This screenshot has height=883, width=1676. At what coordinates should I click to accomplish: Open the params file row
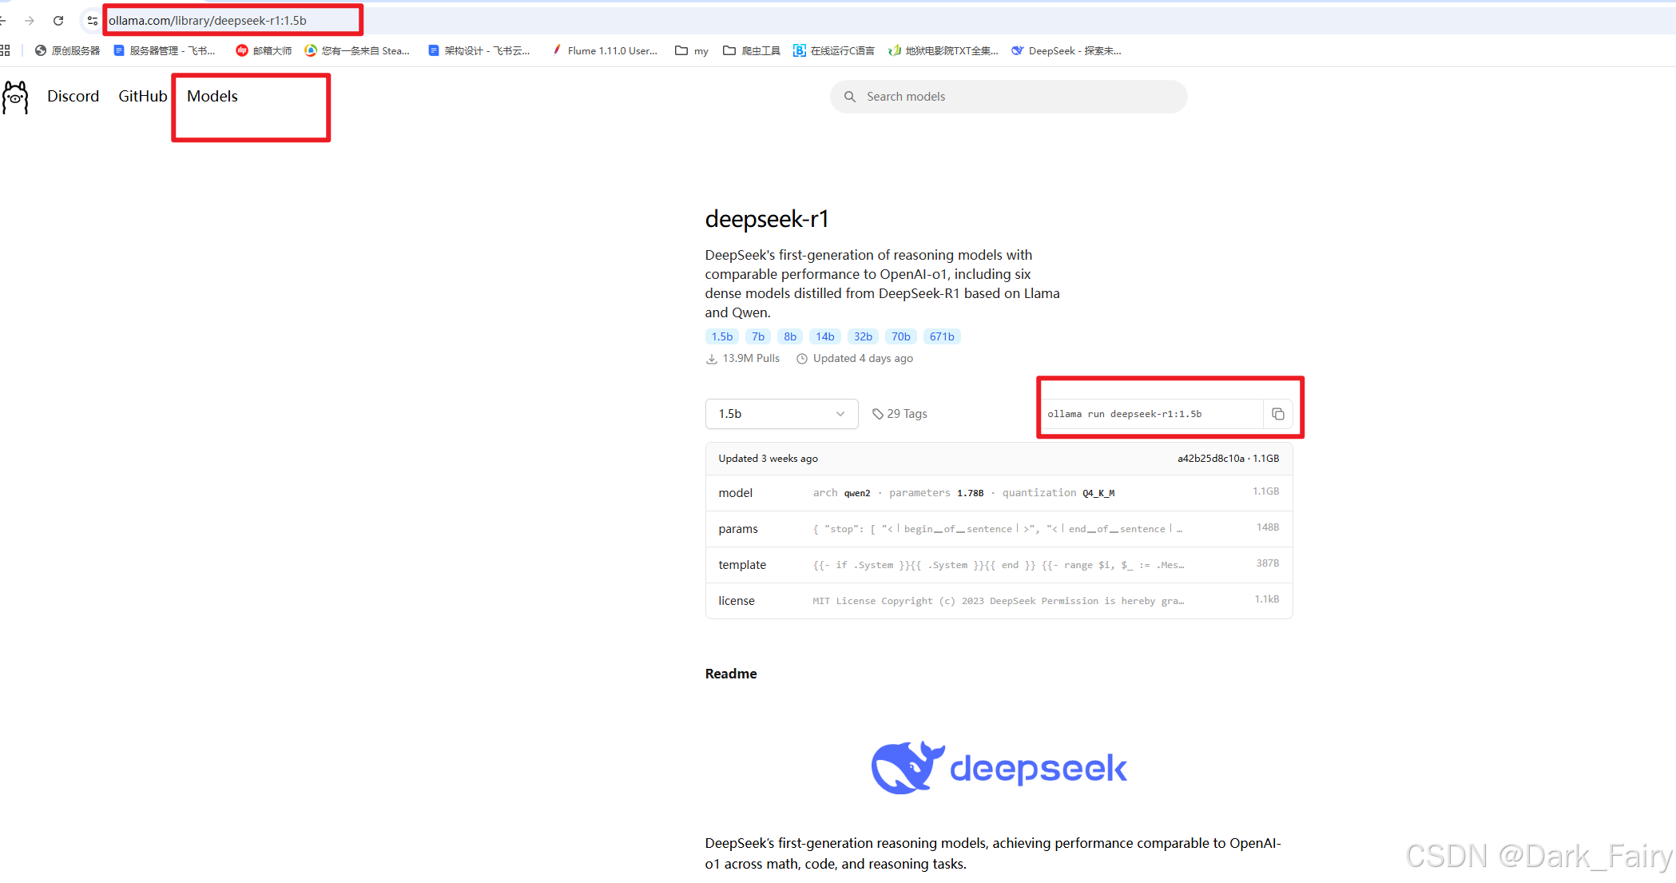click(x=999, y=529)
